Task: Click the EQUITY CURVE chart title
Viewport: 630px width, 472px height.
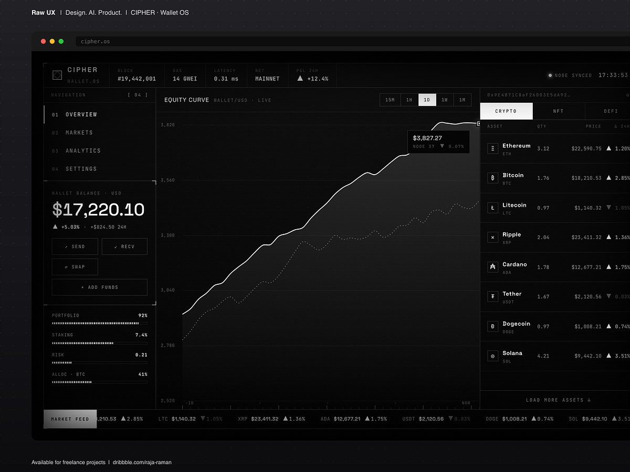Action: coord(186,100)
